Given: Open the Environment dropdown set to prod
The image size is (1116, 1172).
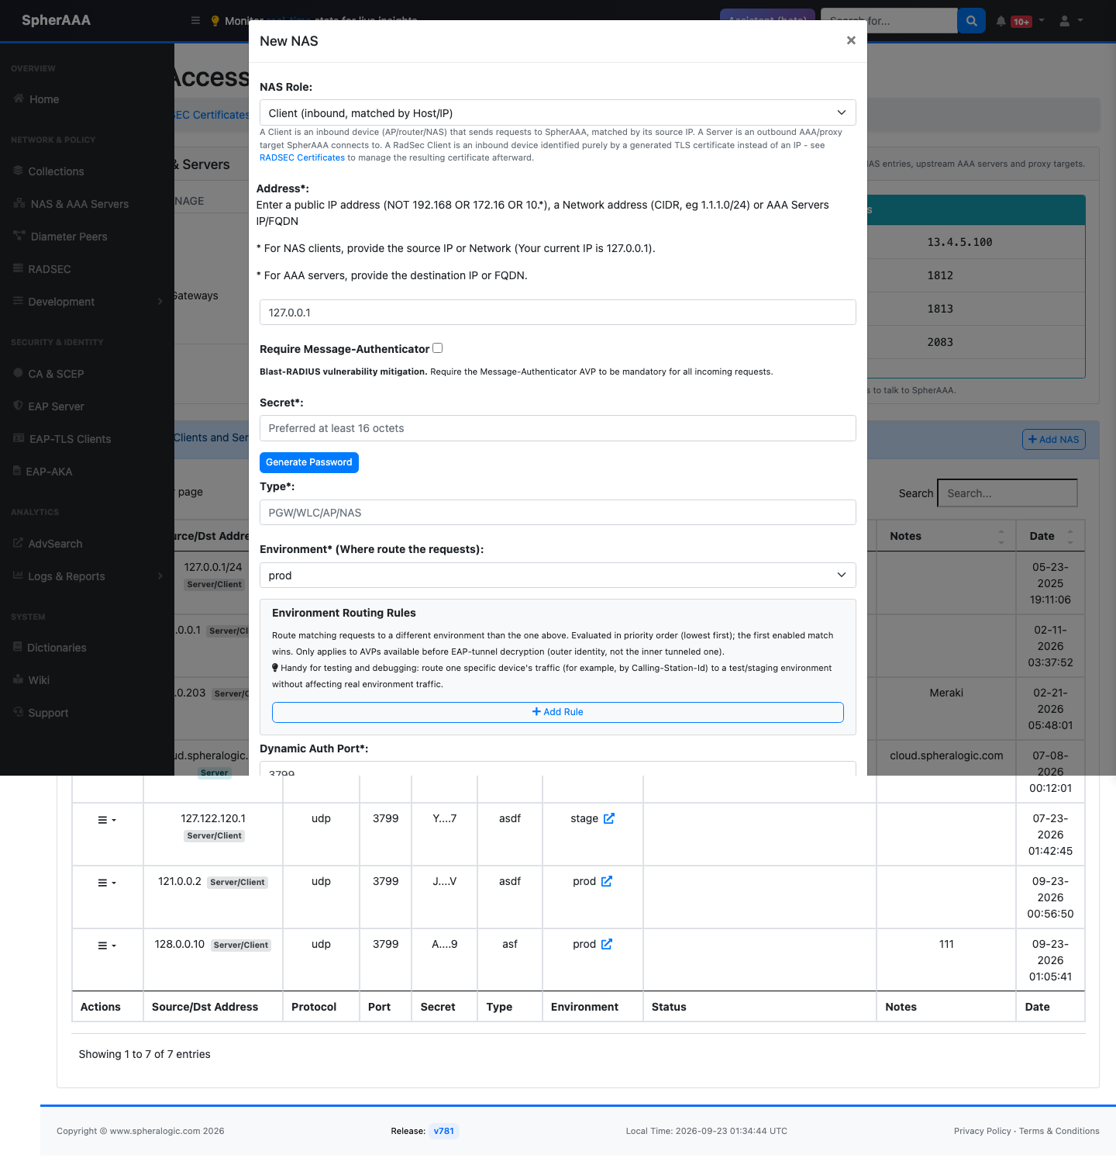Looking at the screenshot, I should pos(558,576).
